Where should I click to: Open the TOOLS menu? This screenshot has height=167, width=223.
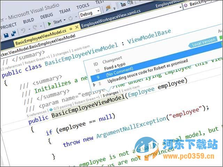coord(83,6)
